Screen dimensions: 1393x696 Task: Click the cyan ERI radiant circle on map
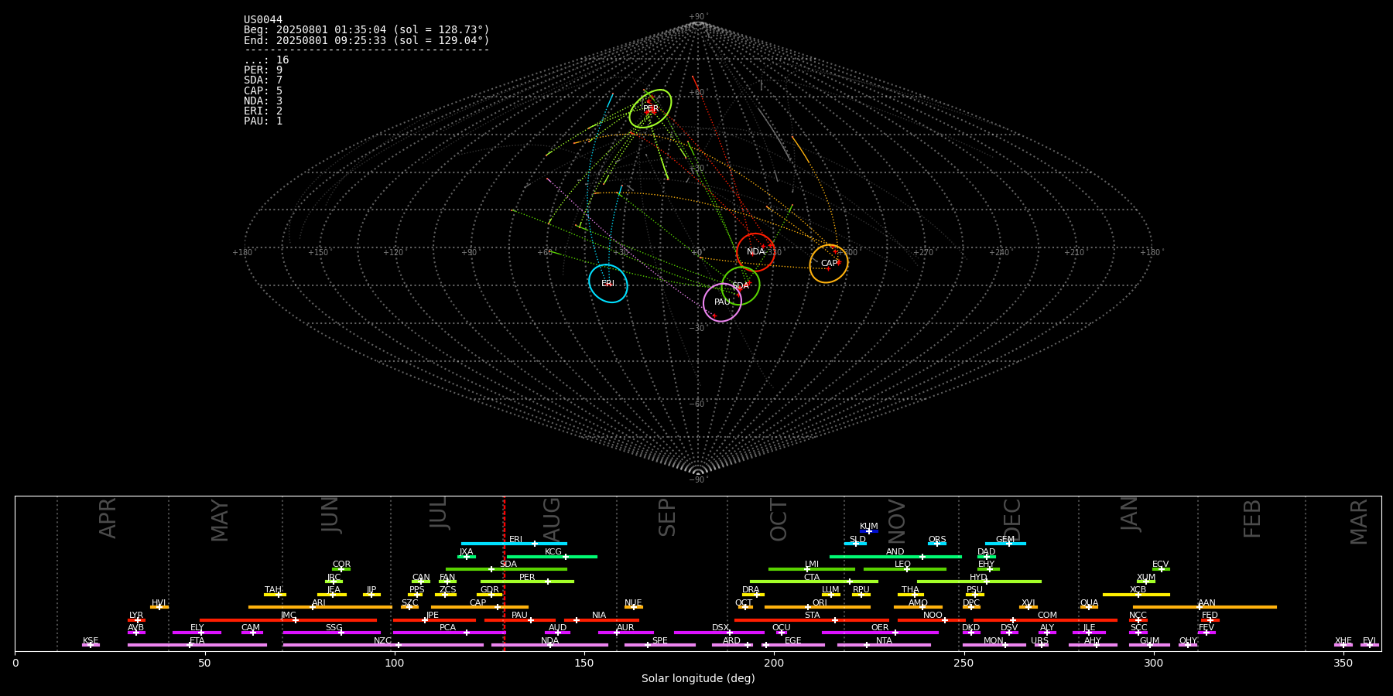(608, 283)
